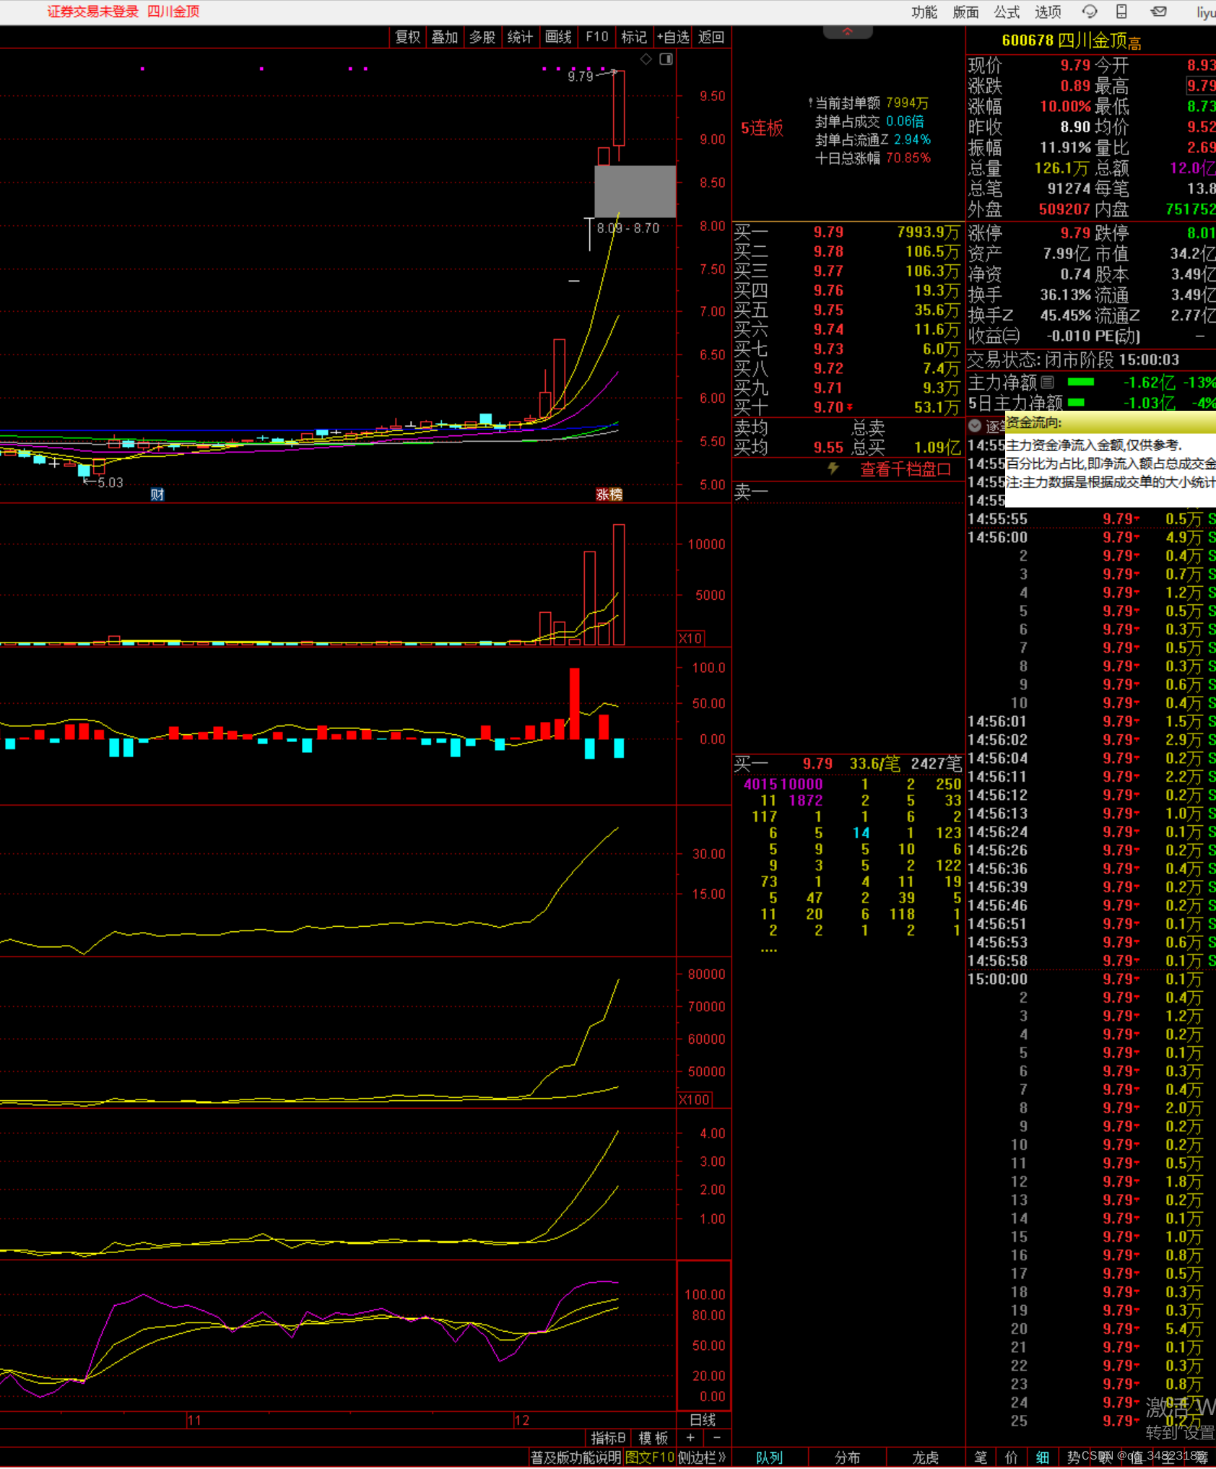Toggle the 侧边栏 sidebar
The image size is (1216, 1469).
click(702, 1457)
